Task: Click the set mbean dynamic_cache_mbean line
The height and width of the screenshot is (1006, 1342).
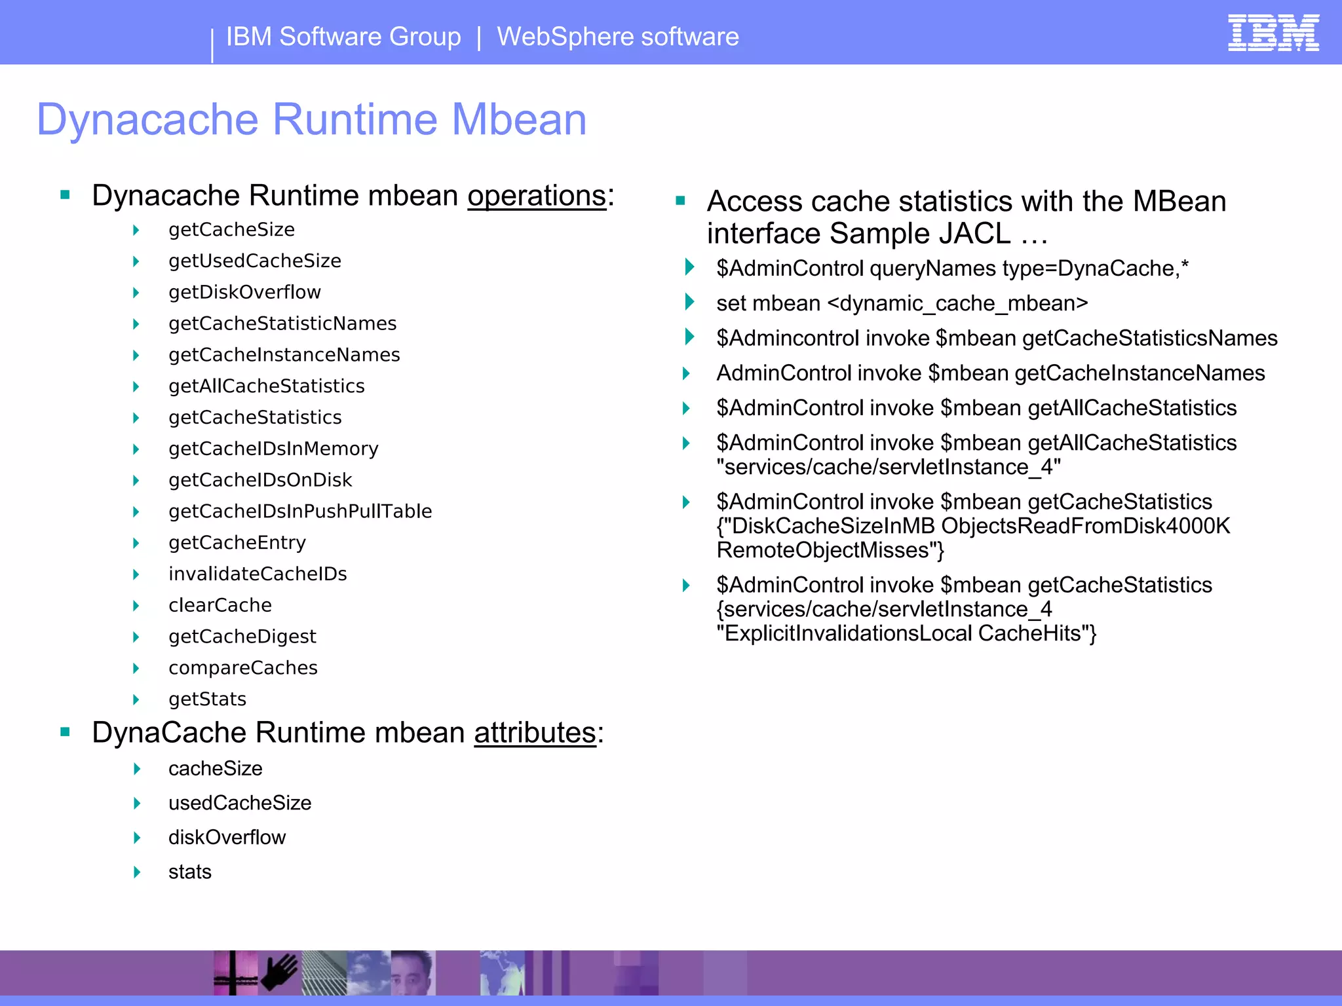Action: pos(902,303)
